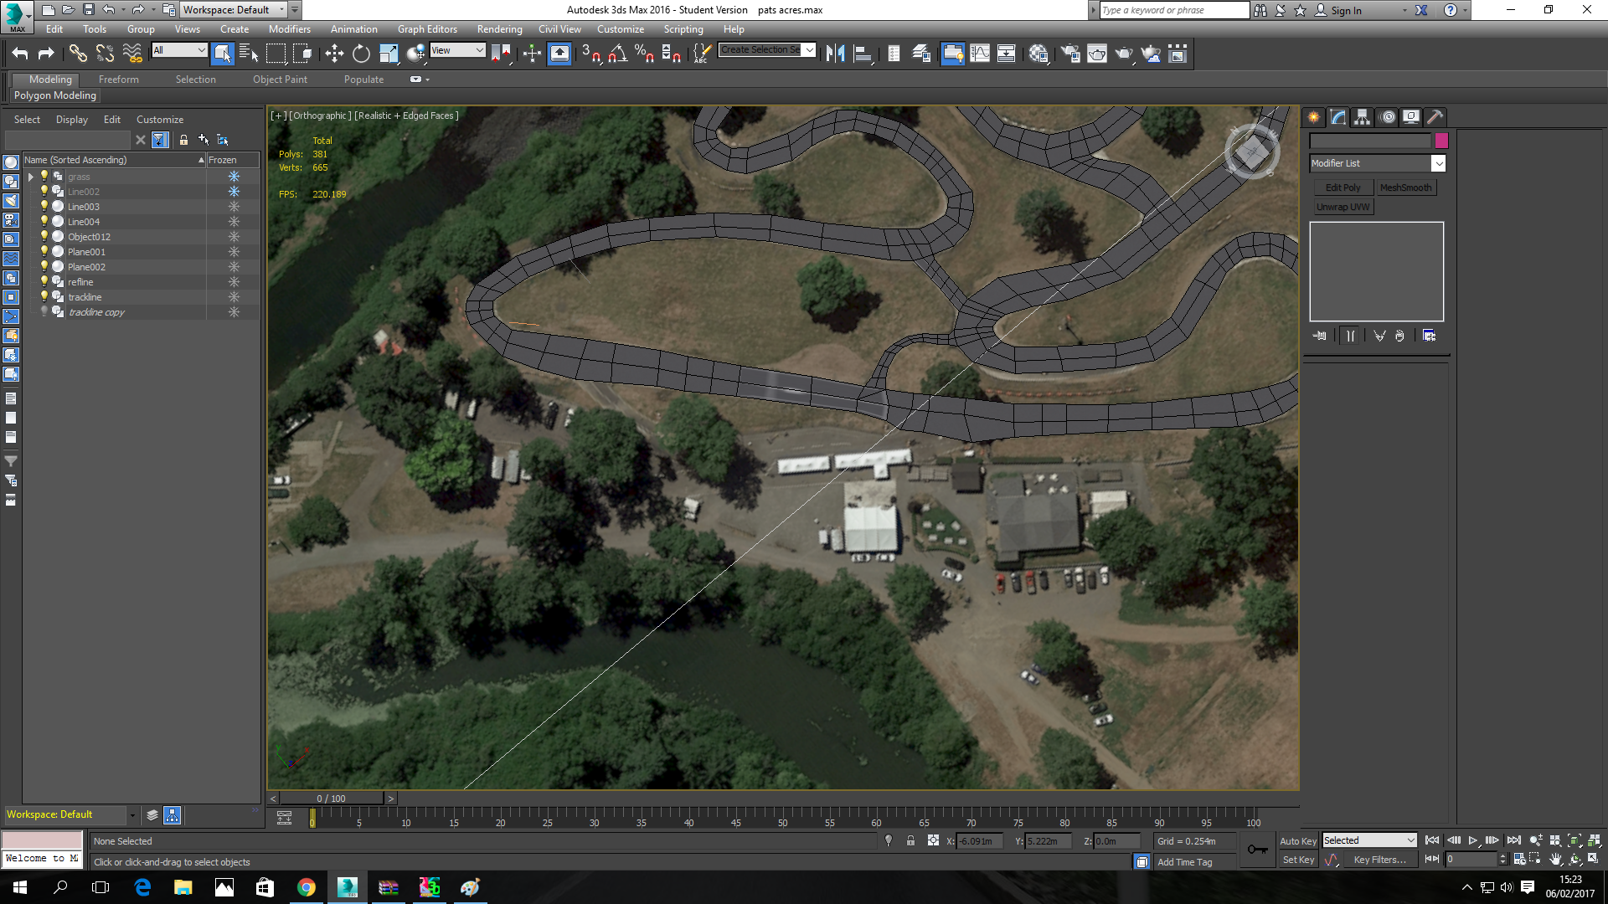This screenshot has height=904, width=1608.
Task: Choose the Rectangular Selection Region tool
Action: click(276, 54)
